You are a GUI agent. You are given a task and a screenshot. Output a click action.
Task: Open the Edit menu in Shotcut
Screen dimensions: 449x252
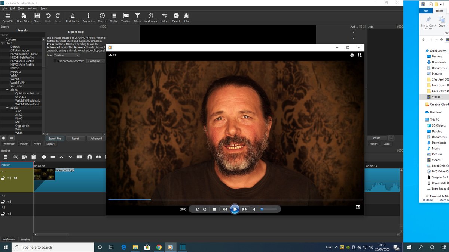13,8
